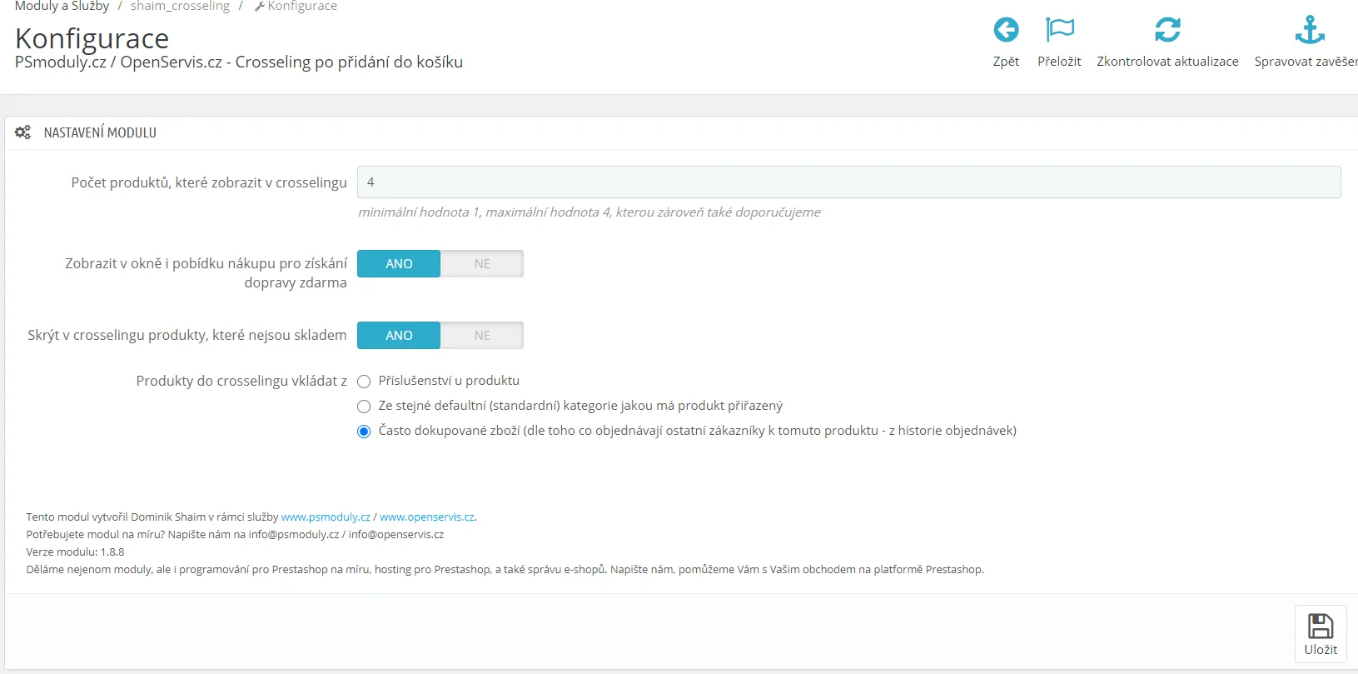Open www.psmoduly.cz link
The height and width of the screenshot is (674, 1358).
pos(326,517)
